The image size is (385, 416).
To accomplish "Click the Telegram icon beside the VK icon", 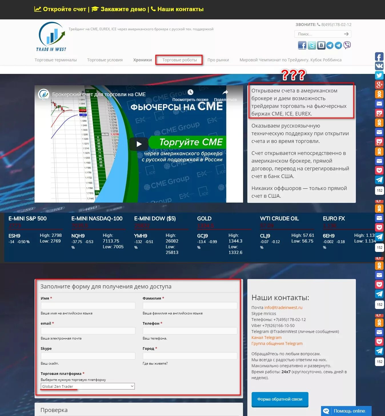I will click(330, 45).
